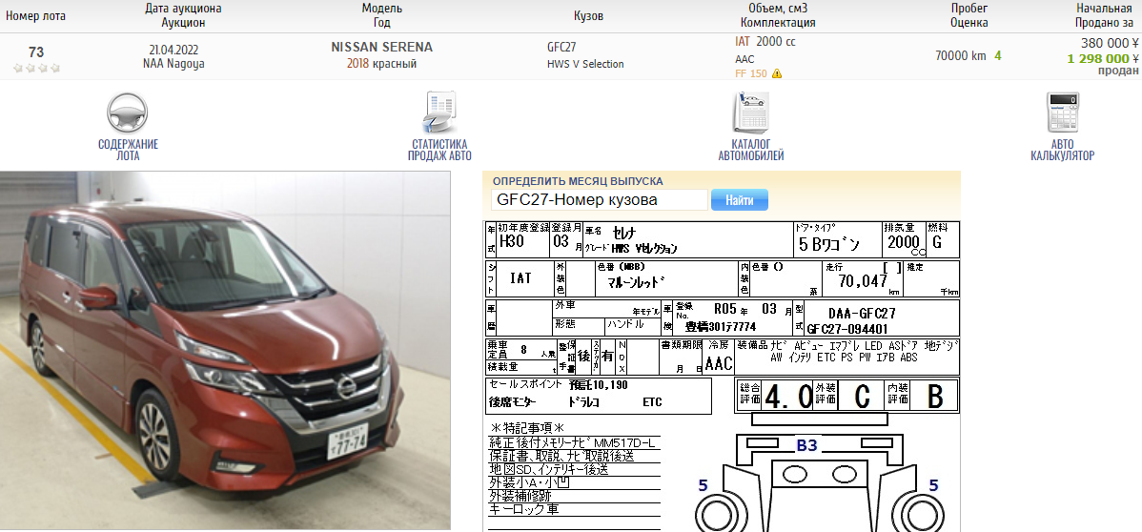
Task: Click the Объем, см3 Комплектация header
Action: tap(778, 15)
